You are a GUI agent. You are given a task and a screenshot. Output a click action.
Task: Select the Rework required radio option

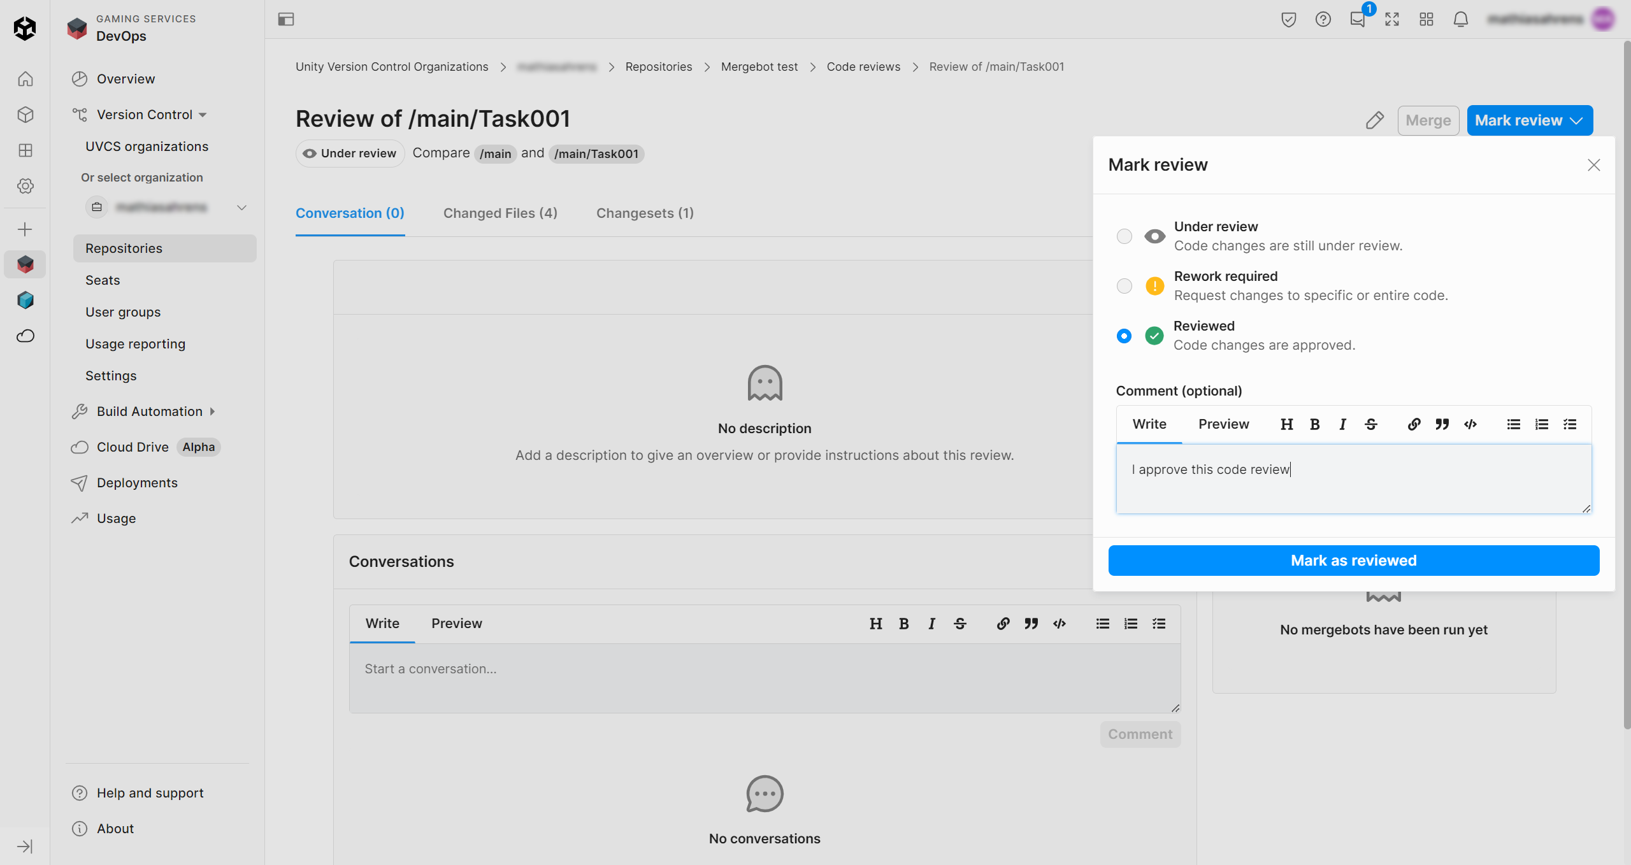tap(1124, 286)
